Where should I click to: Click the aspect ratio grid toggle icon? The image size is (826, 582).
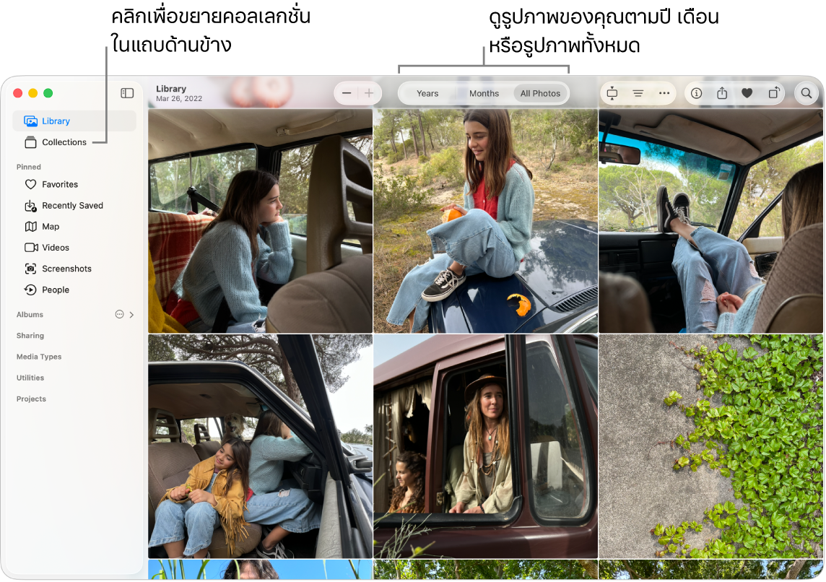coord(612,93)
